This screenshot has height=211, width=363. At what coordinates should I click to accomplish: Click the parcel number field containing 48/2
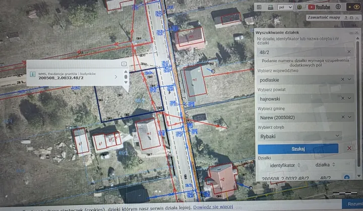[x=305, y=52]
